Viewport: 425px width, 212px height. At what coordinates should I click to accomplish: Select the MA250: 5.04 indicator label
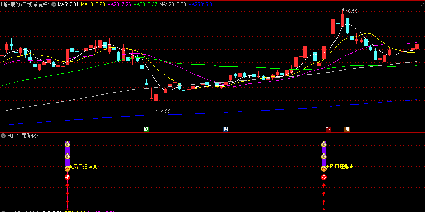point(201,4)
